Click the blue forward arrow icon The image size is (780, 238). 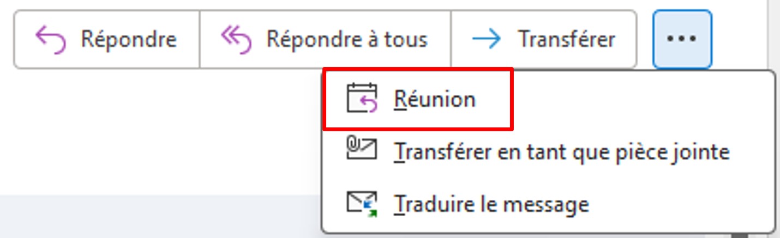pos(487,40)
